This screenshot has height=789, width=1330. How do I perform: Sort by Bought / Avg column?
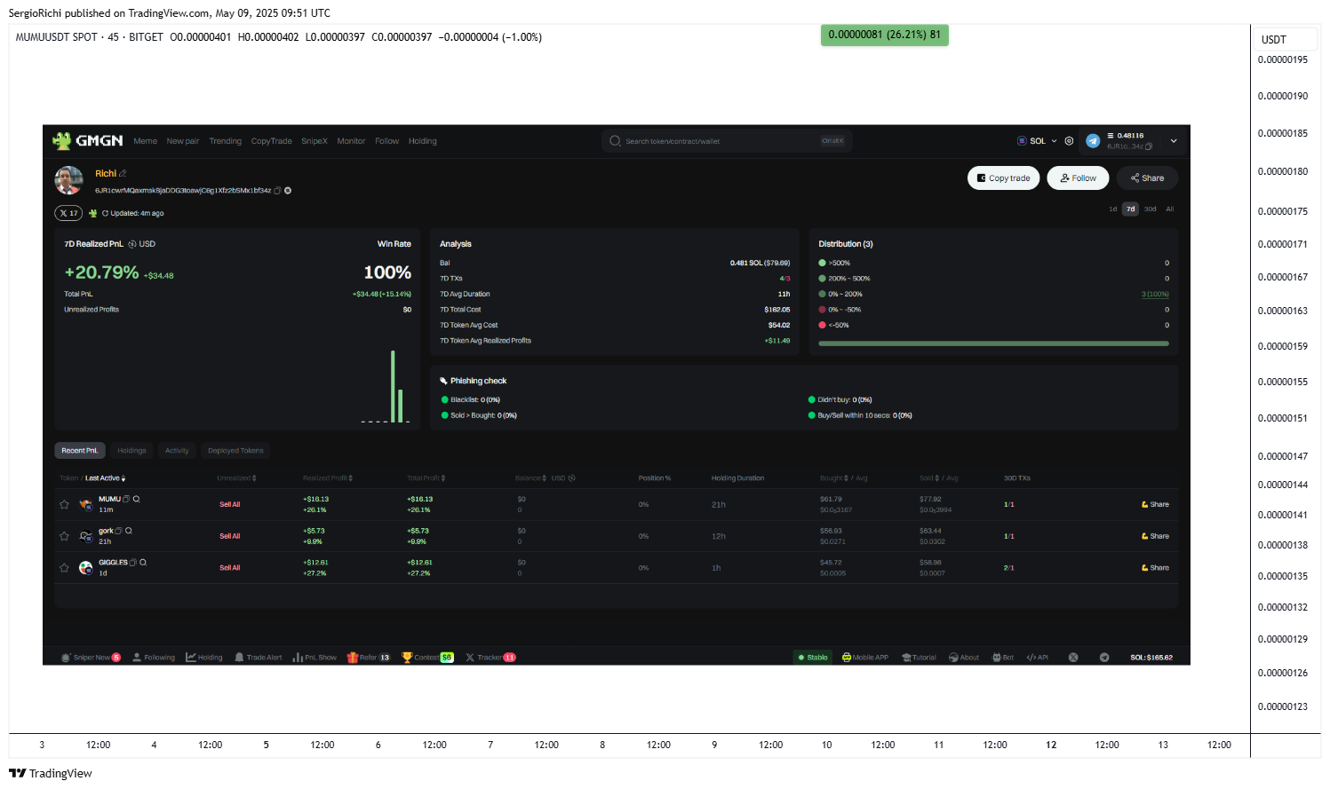point(844,478)
